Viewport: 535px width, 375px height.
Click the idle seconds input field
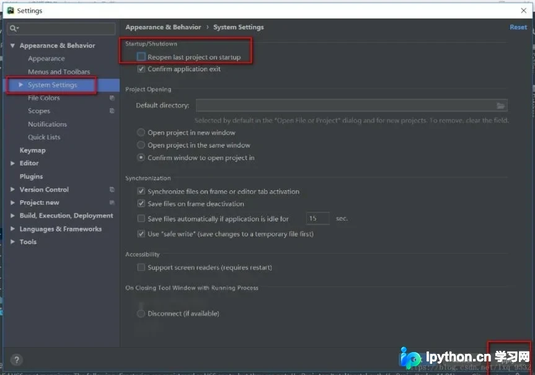[317, 218]
